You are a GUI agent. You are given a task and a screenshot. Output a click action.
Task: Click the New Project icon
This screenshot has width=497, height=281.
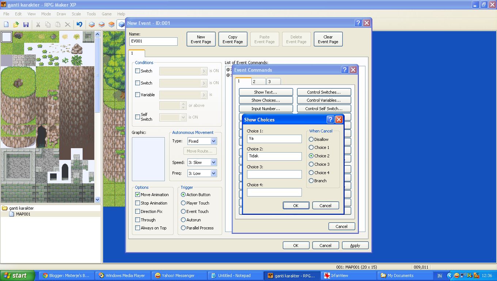(x=6, y=24)
